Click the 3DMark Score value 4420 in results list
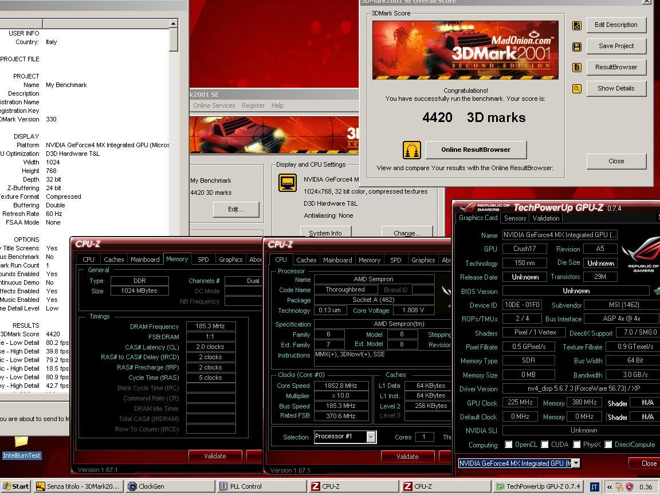660x495 pixels. pos(53,334)
